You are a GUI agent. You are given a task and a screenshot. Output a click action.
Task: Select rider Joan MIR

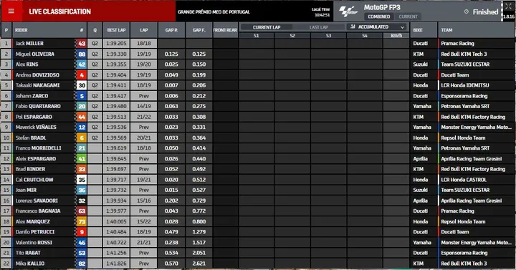[x=26, y=190]
